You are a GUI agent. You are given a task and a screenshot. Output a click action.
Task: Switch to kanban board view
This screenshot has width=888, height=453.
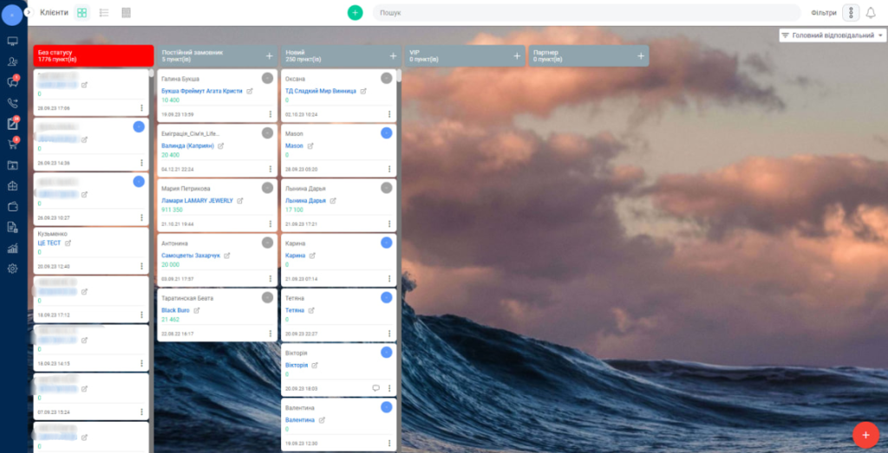point(82,13)
